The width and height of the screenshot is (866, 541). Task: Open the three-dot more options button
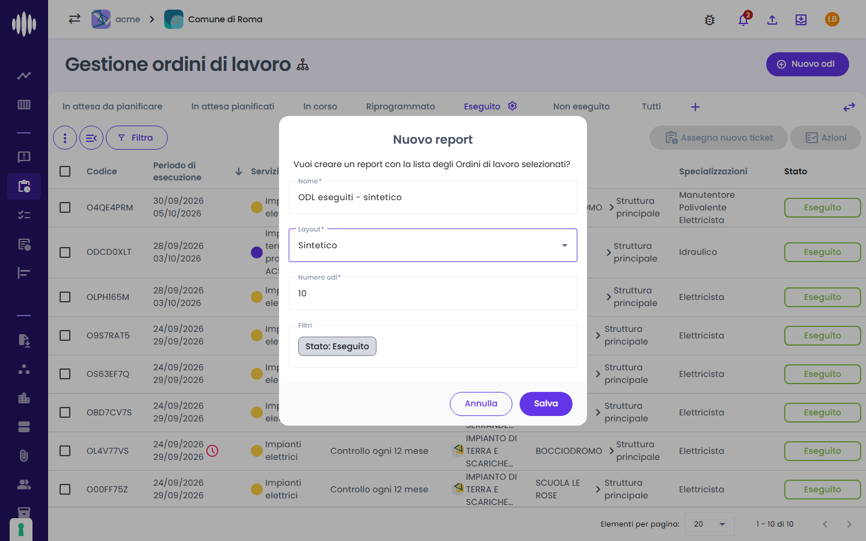point(65,138)
